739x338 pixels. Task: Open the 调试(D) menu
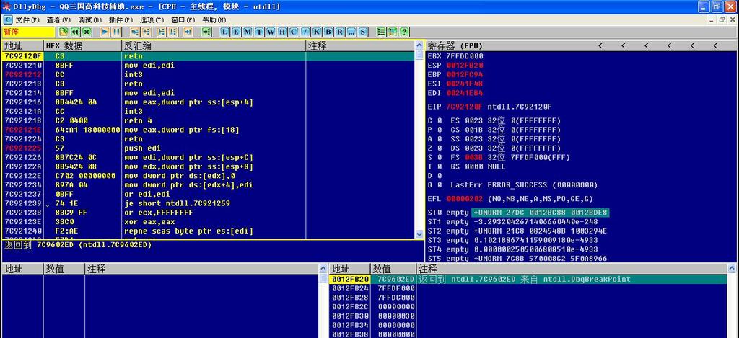pos(89,19)
